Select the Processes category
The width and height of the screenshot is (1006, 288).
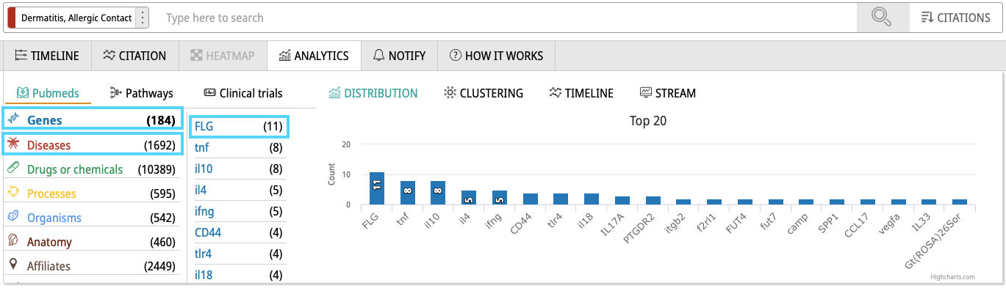tap(92, 193)
